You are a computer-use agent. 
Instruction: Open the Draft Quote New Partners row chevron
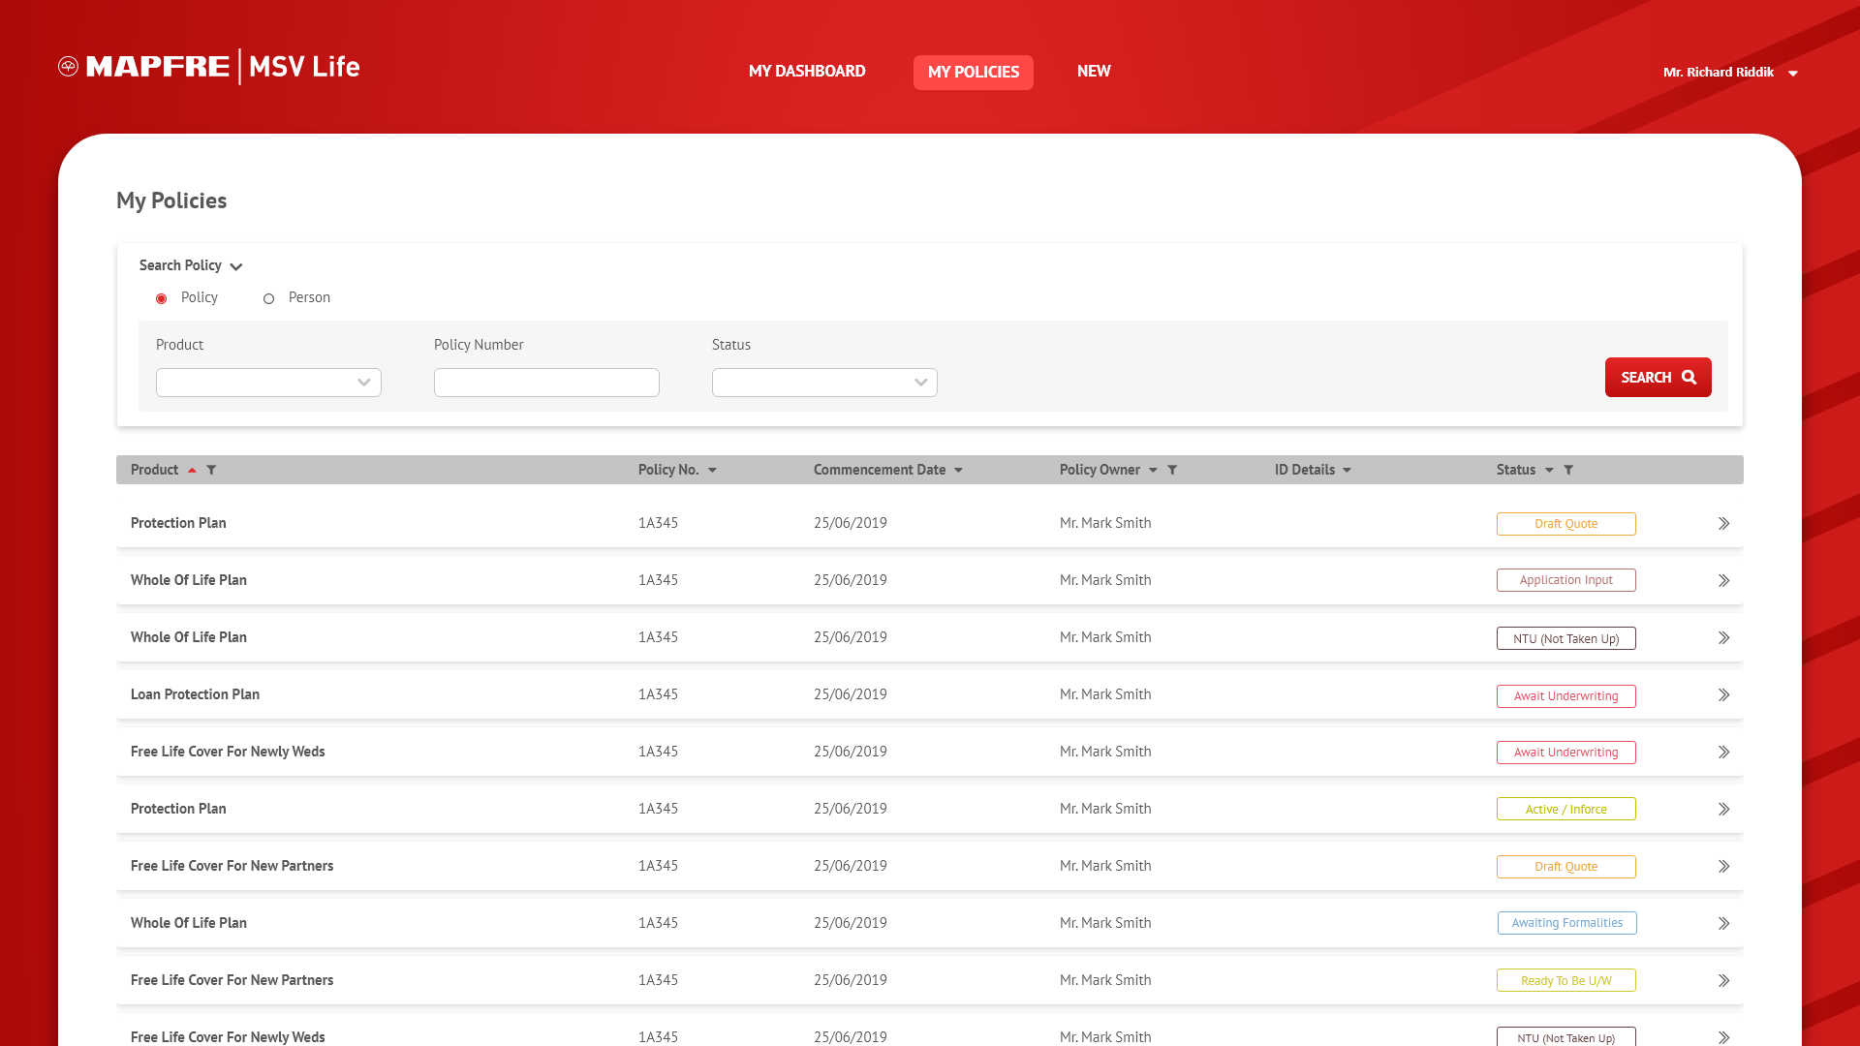1723,867
